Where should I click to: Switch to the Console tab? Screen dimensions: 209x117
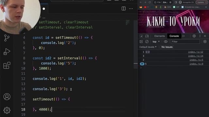(x=174, y=36)
